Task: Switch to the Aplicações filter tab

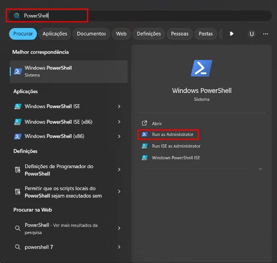Action: (x=55, y=34)
